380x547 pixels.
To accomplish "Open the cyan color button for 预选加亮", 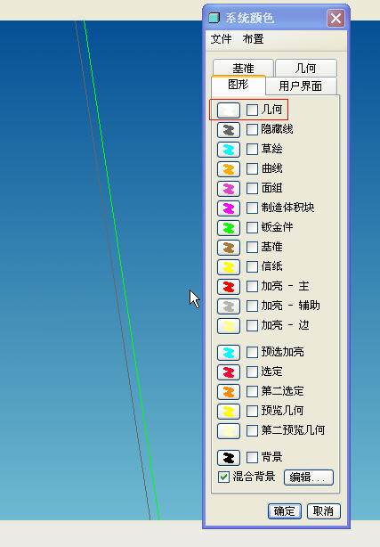I will 229,352.
